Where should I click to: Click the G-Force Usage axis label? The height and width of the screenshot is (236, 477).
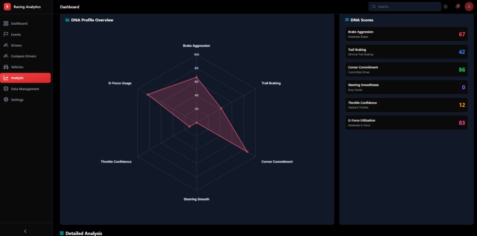tap(120, 83)
